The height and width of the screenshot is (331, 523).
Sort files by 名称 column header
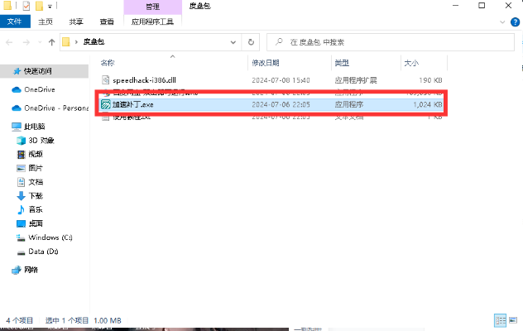[108, 63]
